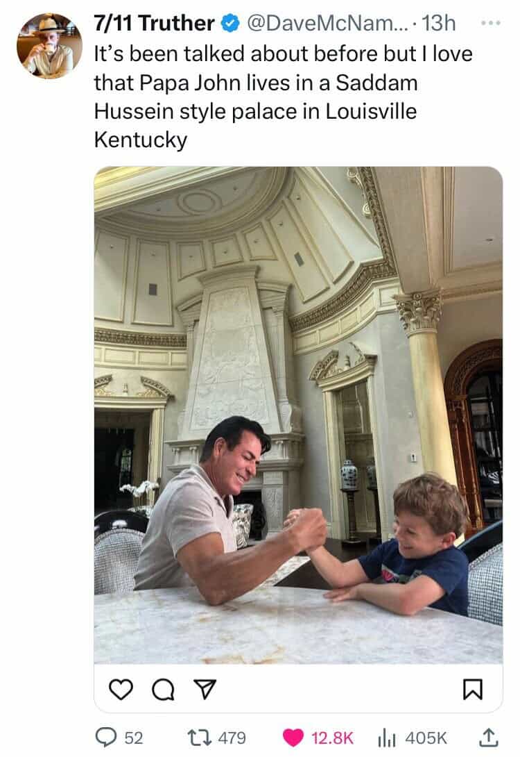
Task: Click the paper-plane send icon in the image
Action: click(x=205, y=689)
